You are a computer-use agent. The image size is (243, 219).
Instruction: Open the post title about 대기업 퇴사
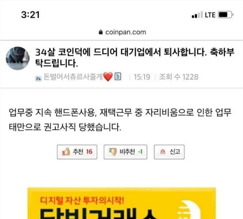[x=134, y=58]
